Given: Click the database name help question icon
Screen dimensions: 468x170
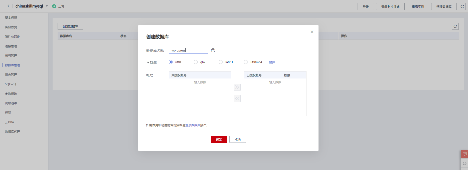Looking at the screenshot, I should pos(213,50).
